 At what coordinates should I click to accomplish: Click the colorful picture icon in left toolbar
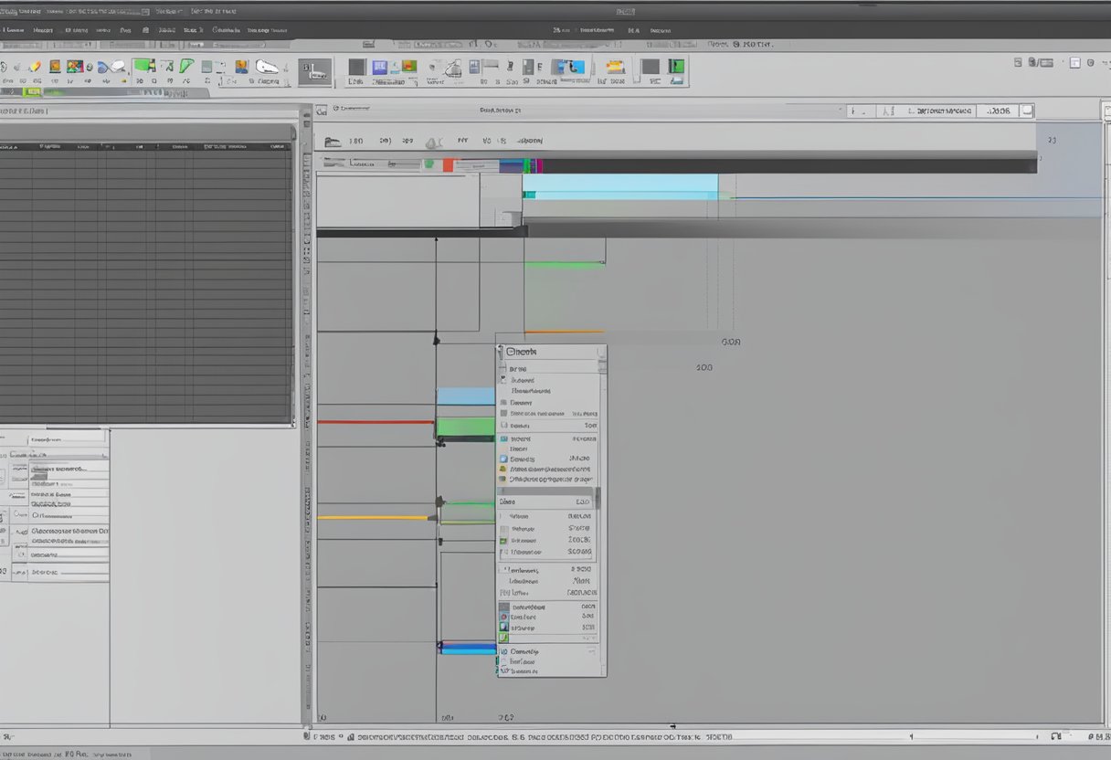coord(75,67)
